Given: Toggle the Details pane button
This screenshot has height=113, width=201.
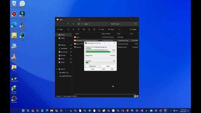Looking at the screenshot, I should pyautogui.click(x=133, y=29).
